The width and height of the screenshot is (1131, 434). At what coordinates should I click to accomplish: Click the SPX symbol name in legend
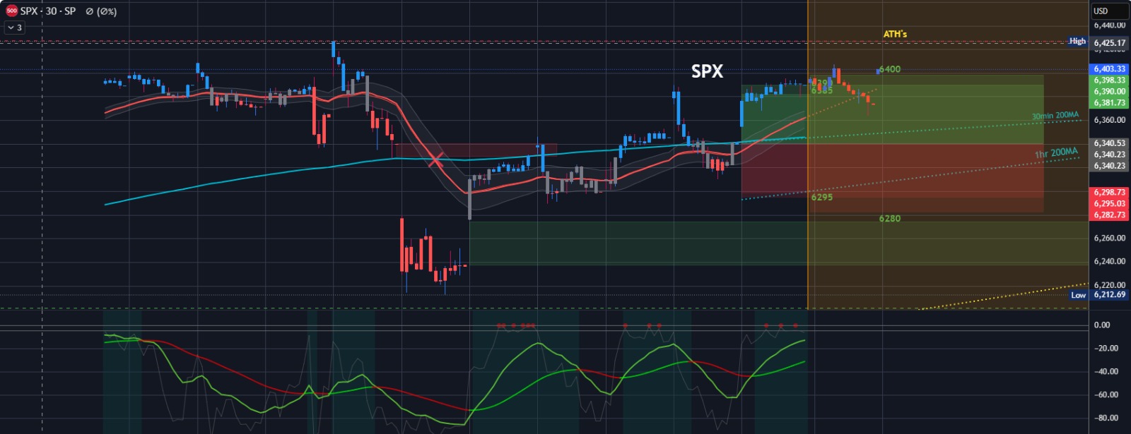29,11
